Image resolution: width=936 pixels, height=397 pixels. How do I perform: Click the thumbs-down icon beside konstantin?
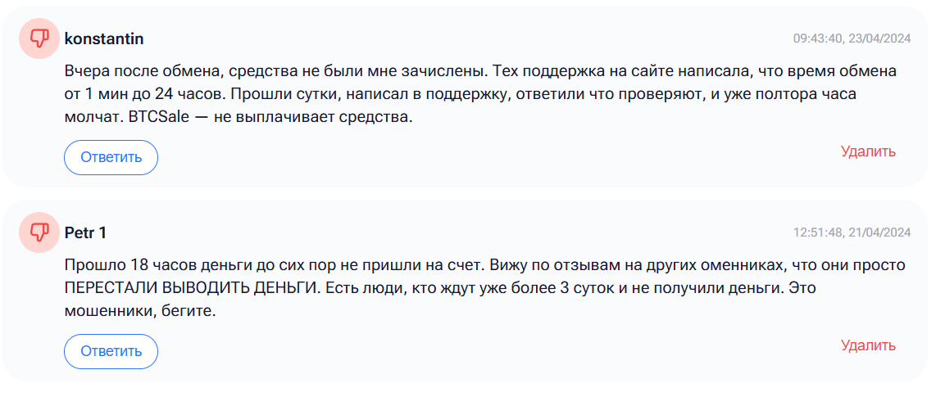click(x=39, y=38)
